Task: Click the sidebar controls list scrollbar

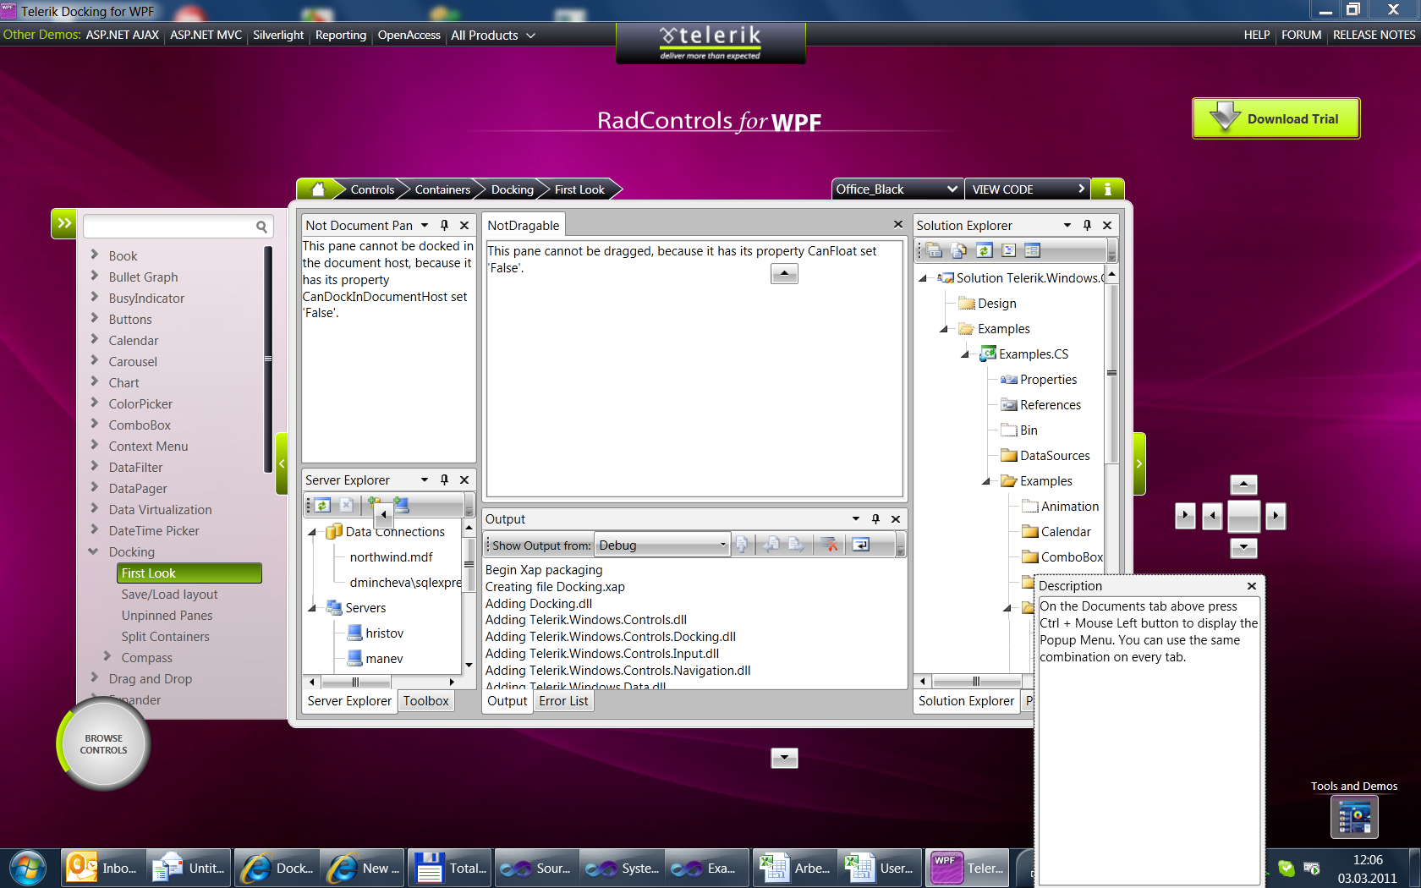Action: (x=268, y=359)
